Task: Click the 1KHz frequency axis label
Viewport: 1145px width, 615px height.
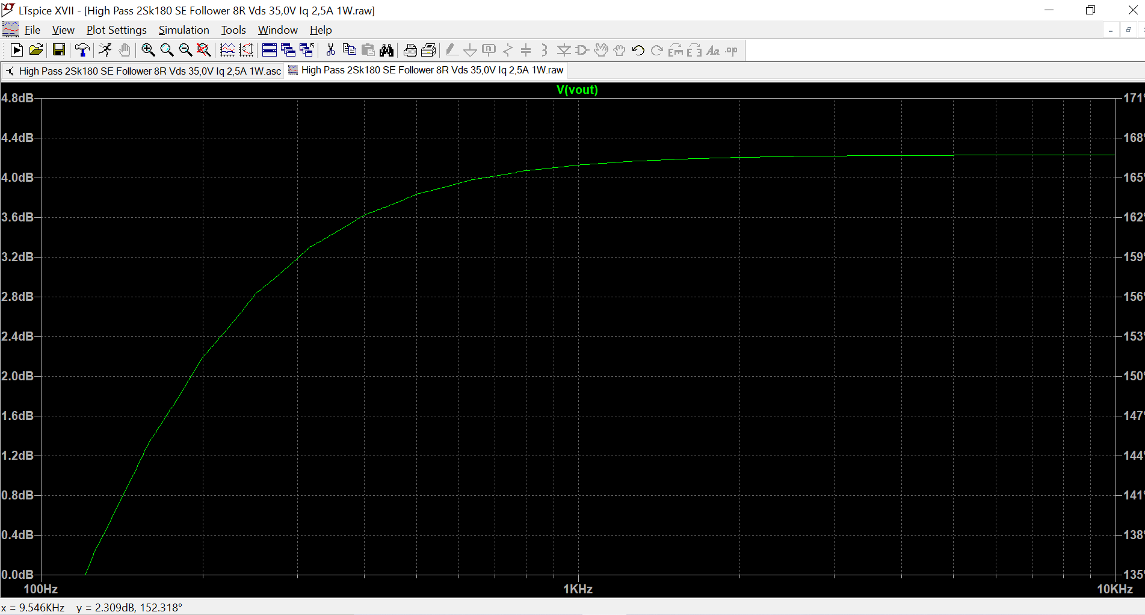Action: click(578, 589)
